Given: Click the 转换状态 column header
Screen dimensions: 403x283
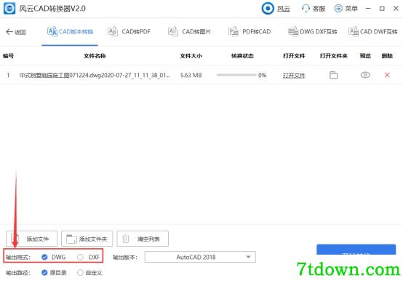Looking at the screenshot, I should pyautogui.click(x=242, y=56).
